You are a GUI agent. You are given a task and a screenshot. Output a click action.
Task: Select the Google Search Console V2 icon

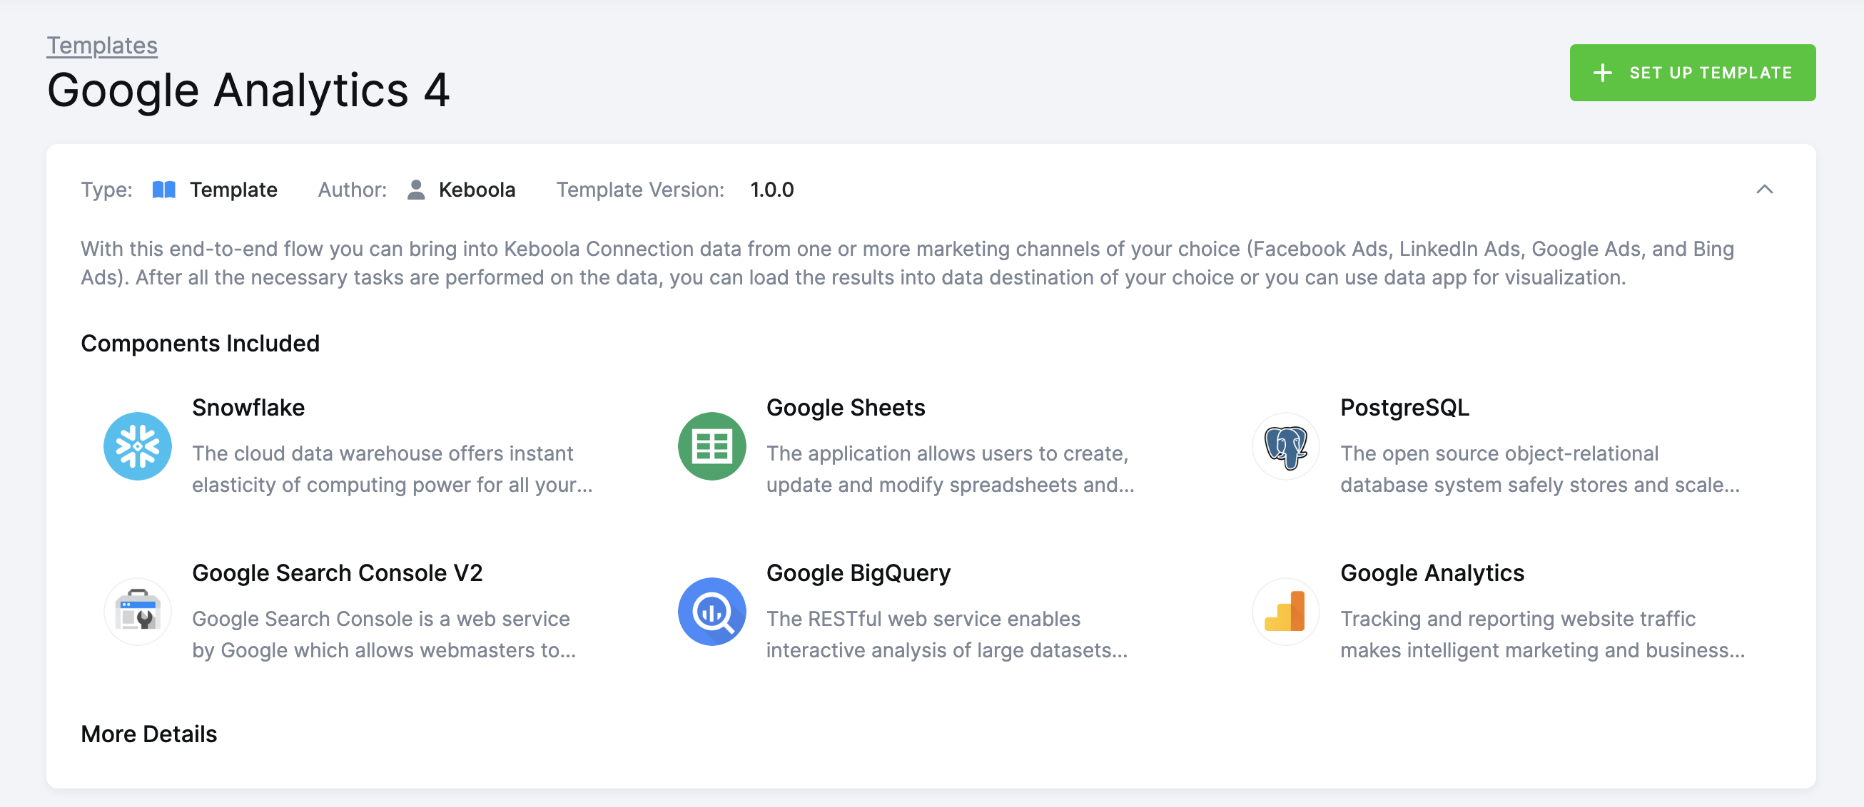138,612
